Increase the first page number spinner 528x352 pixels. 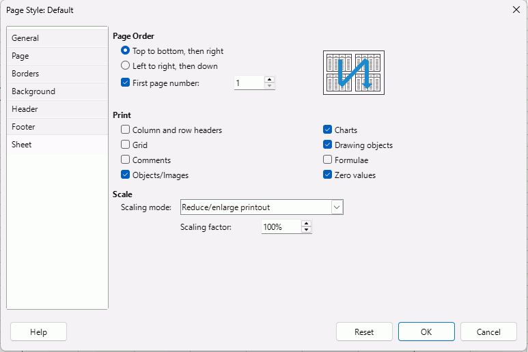click(270, 79)
